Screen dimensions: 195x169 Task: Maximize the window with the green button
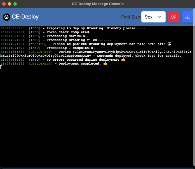point(15,4)
